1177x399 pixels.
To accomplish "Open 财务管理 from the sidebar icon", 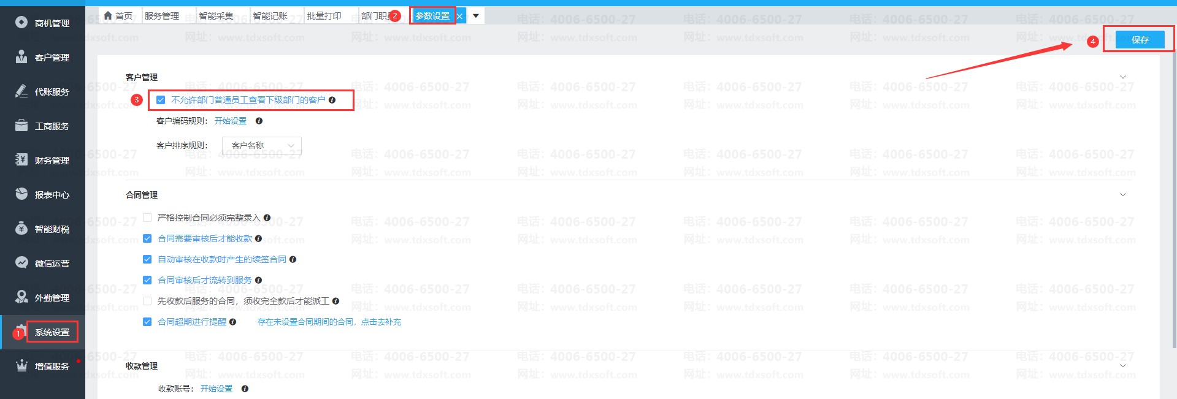I will point(21,160).
